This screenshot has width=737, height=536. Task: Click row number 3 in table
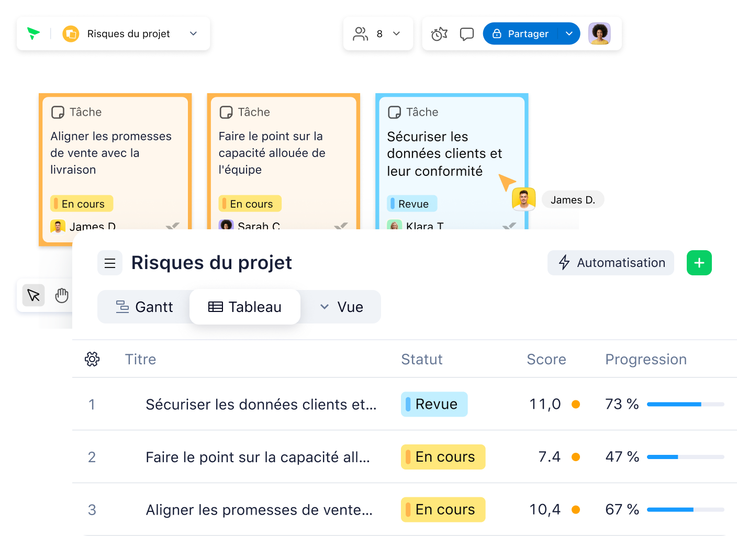tap(92, 510)
